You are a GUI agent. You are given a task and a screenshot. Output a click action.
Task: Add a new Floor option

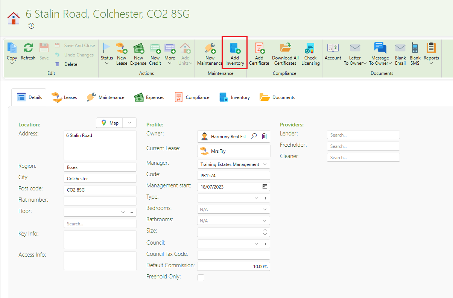click(x=132, y=212)
